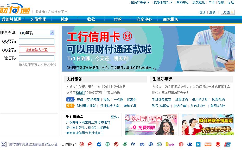Open the 可贝尔 skincare promotion banner

point(151,125)
